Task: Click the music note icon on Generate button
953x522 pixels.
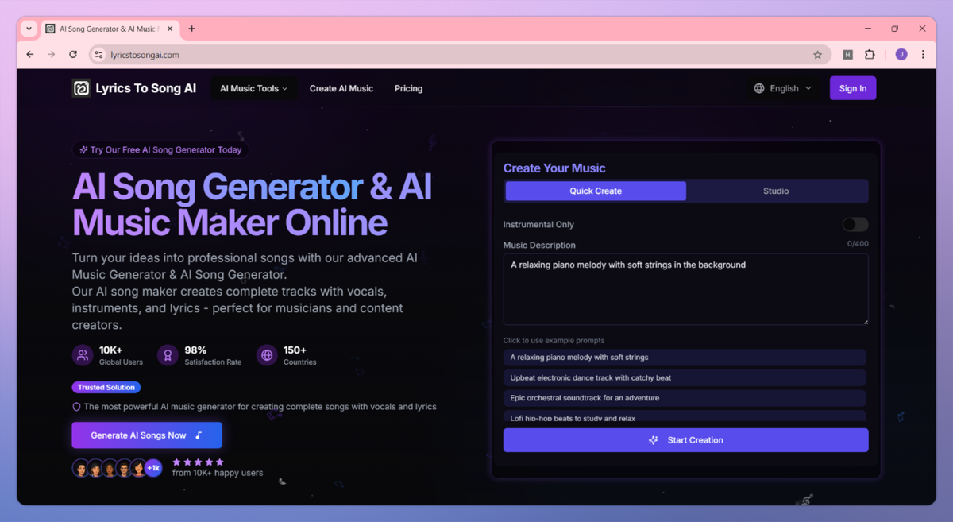Action: click(x=199, y=435)
